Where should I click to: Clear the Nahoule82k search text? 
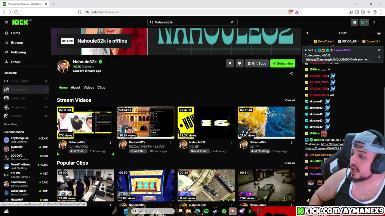point(232,22)
